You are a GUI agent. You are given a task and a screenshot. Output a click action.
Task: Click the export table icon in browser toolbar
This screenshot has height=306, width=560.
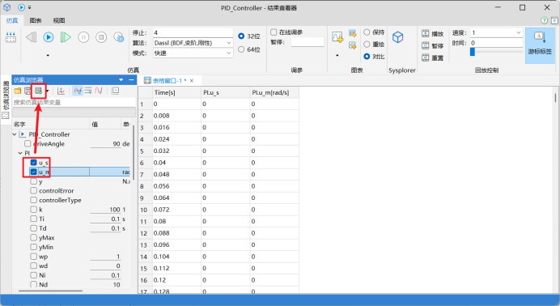38,91
